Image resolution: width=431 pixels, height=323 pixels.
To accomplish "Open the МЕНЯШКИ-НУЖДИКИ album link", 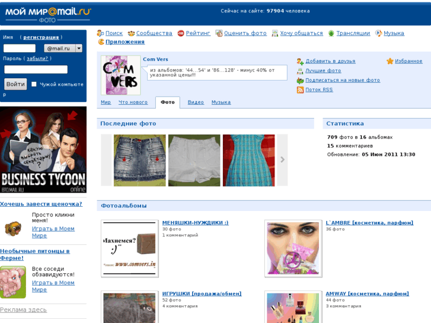I will point(196,223).
